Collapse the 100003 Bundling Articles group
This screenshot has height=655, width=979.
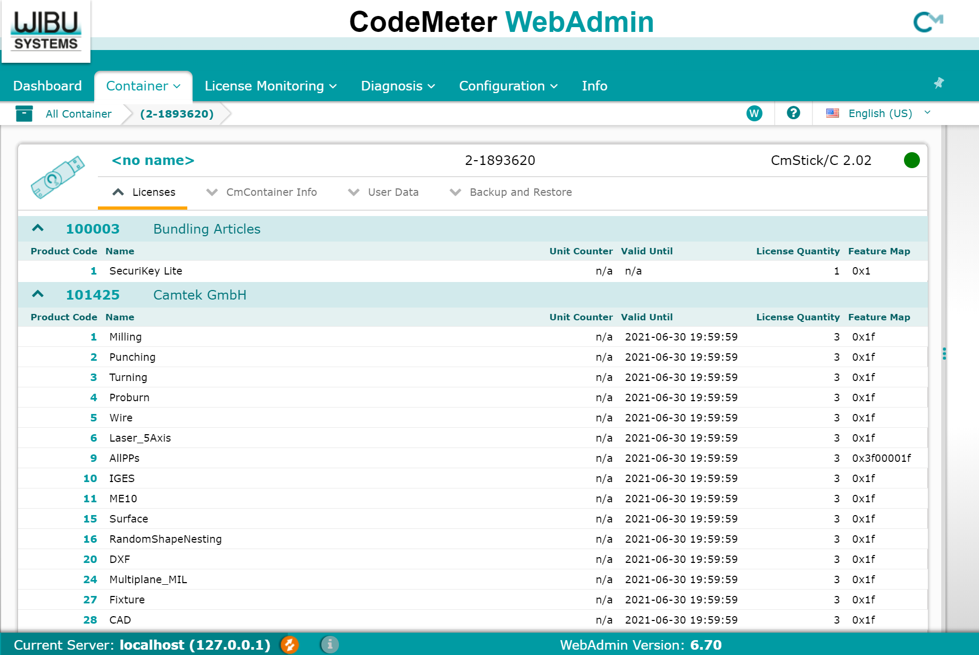coord(38,228)
